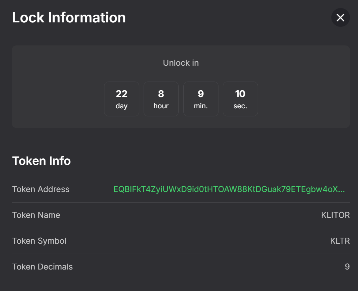This screenshot has height=291, width=358.
Task: Click the 'sec.' unit label
Action: [240, 106]
